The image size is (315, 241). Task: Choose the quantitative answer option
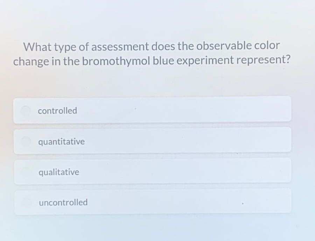coord(152,141)
